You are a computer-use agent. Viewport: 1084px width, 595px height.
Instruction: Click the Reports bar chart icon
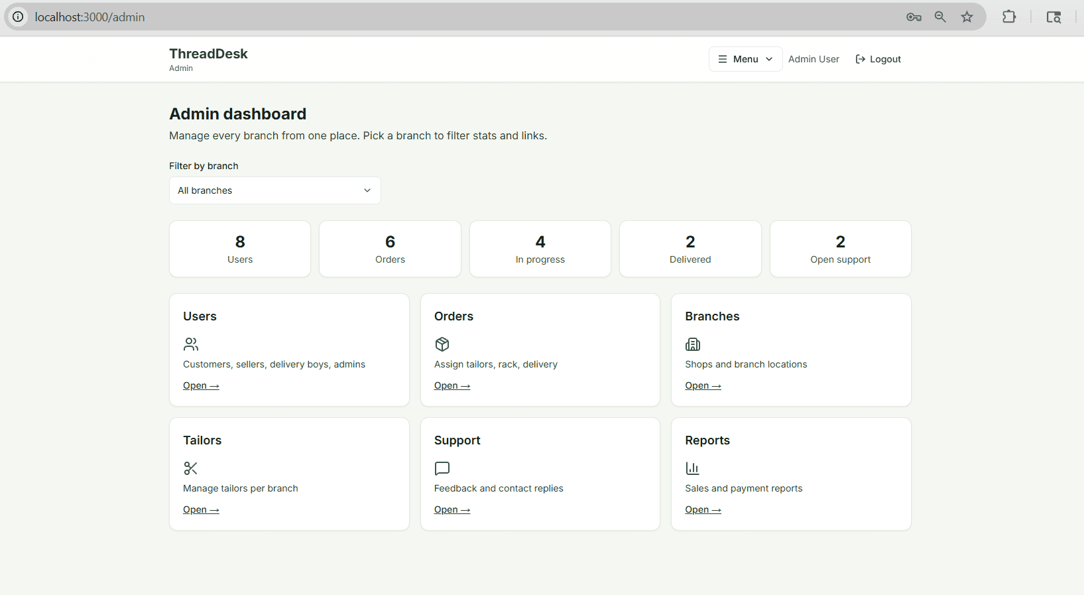(693, 468)
